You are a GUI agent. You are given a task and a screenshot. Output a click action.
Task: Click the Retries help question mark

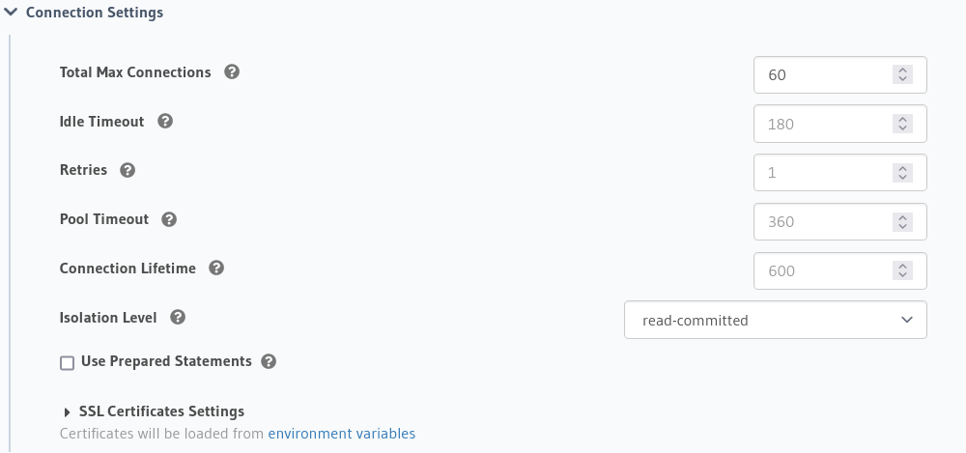pos(128,170)
